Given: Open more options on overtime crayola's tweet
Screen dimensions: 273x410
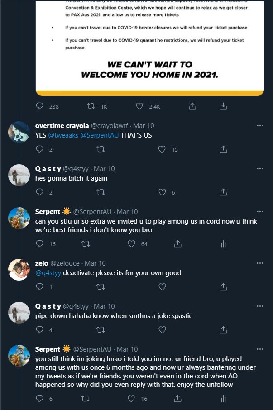Looking at the screenshot, I should (260, 125).
